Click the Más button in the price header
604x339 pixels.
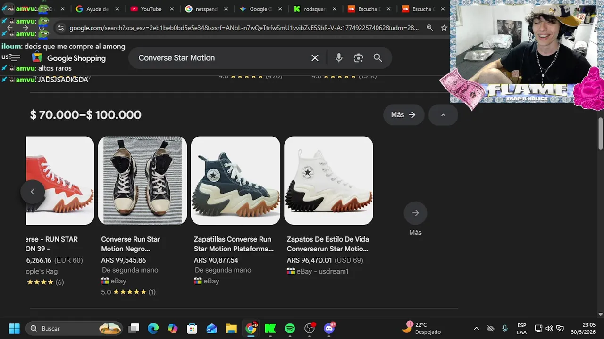pos(403,115)
